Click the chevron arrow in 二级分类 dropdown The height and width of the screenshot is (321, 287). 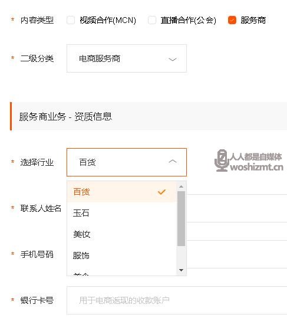coord(172,60)
